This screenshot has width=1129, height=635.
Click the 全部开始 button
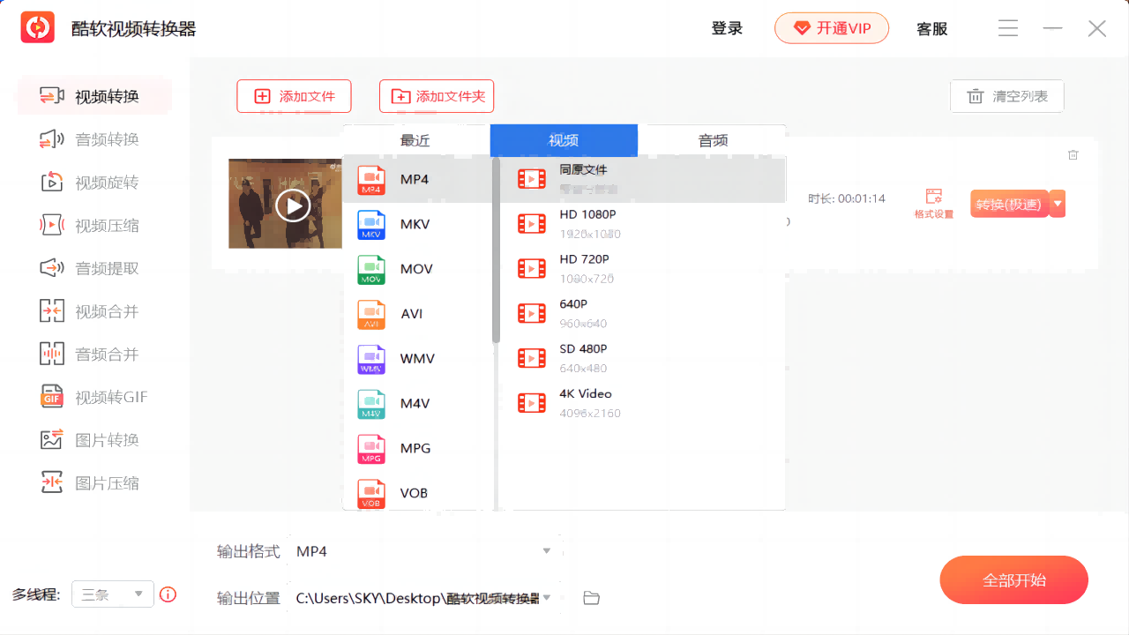click(x=1013, y=580)
